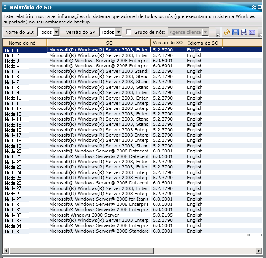Select the Node 3 row
Image resolution: width=266 pixels, height=258 pixels.
[x=132, y=61]
